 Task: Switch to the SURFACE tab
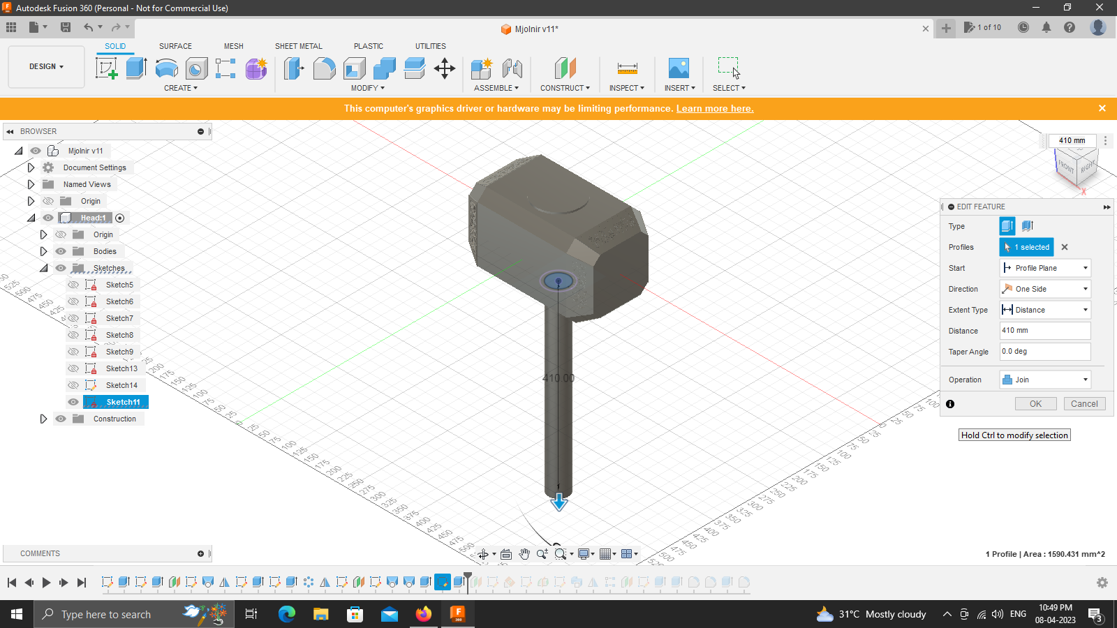click(175, 46)
